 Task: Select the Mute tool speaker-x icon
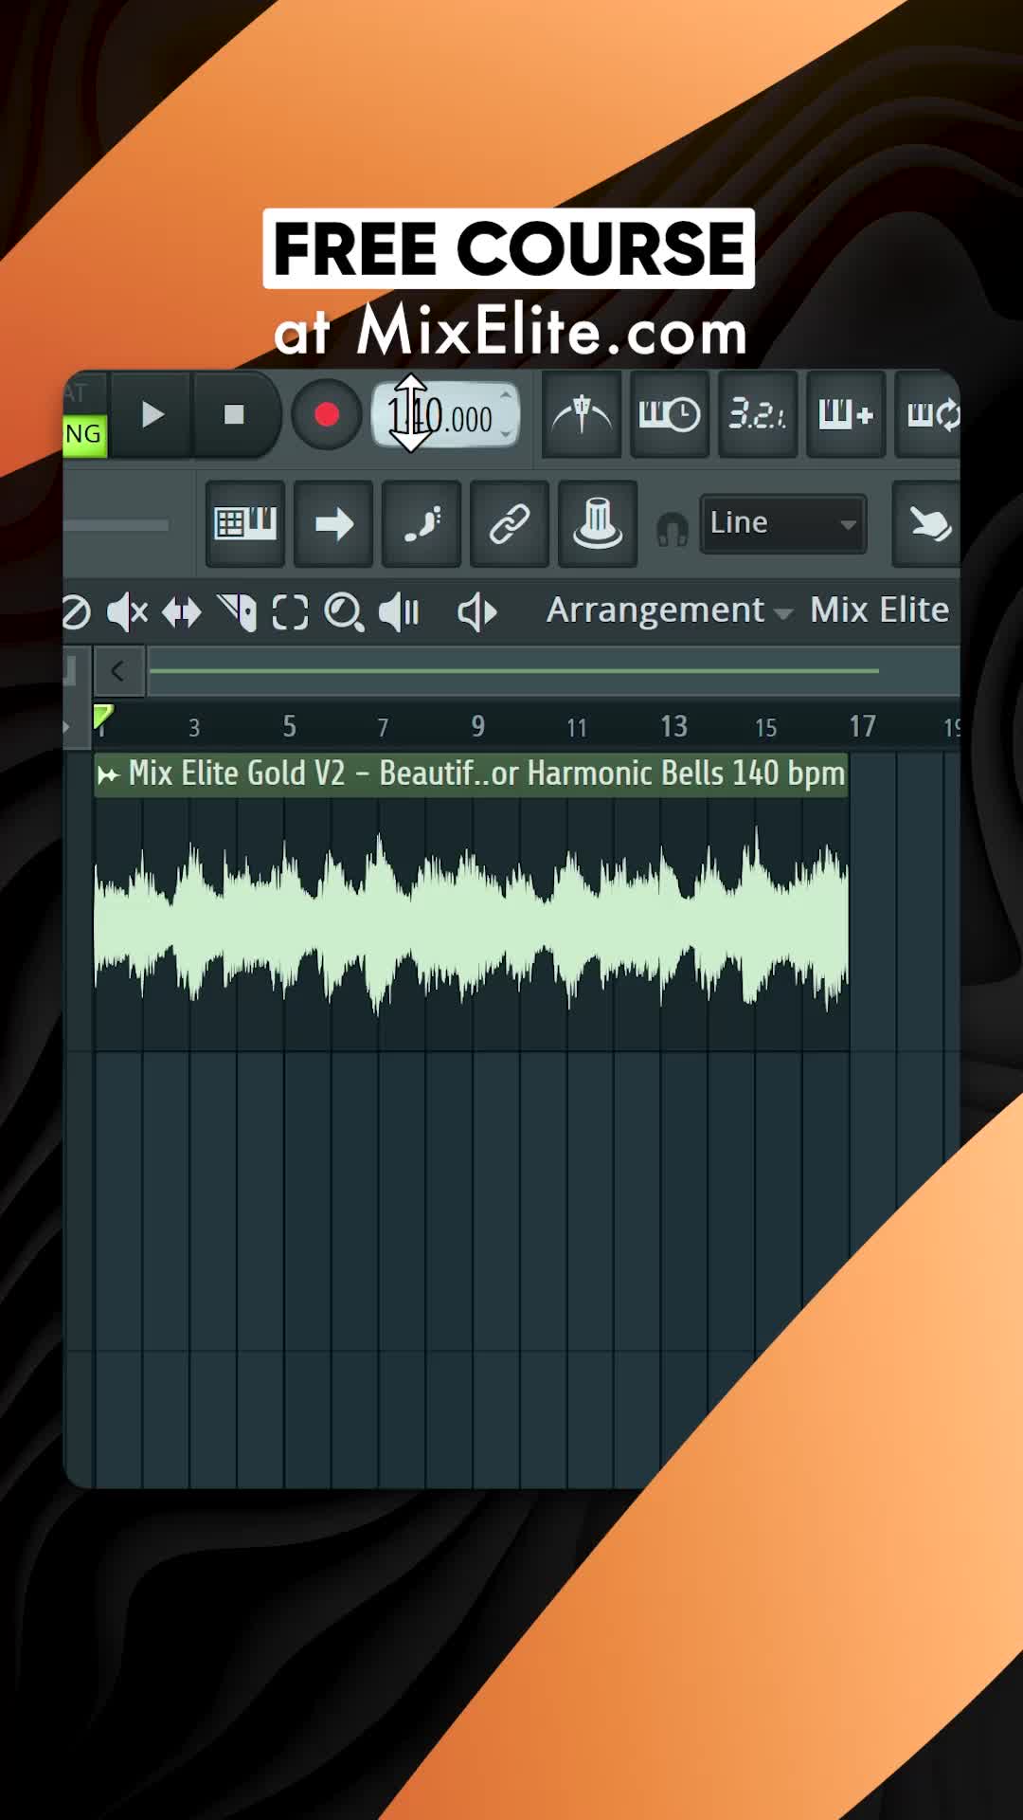[127, 612]
